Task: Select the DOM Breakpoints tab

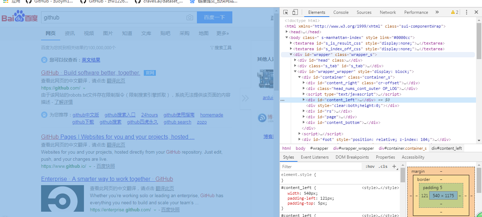Action: point(352,157)
